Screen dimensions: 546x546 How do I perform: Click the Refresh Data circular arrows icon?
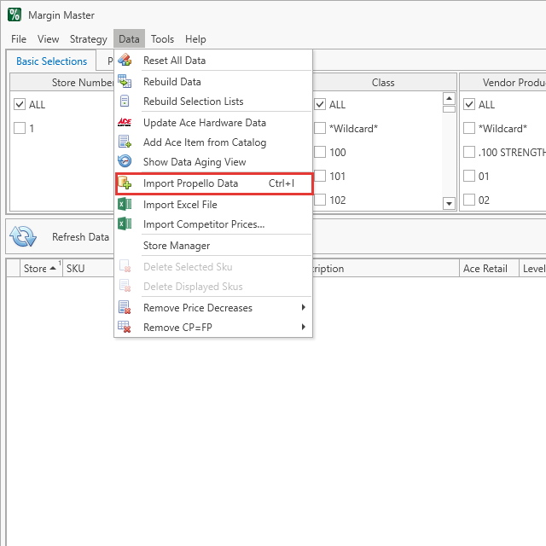click(23, 236)
